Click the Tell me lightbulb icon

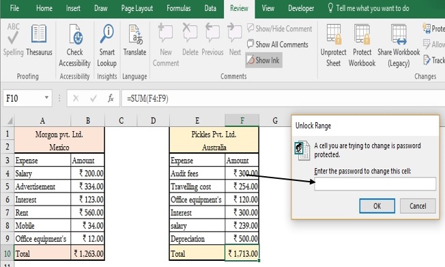click(330, 8)
